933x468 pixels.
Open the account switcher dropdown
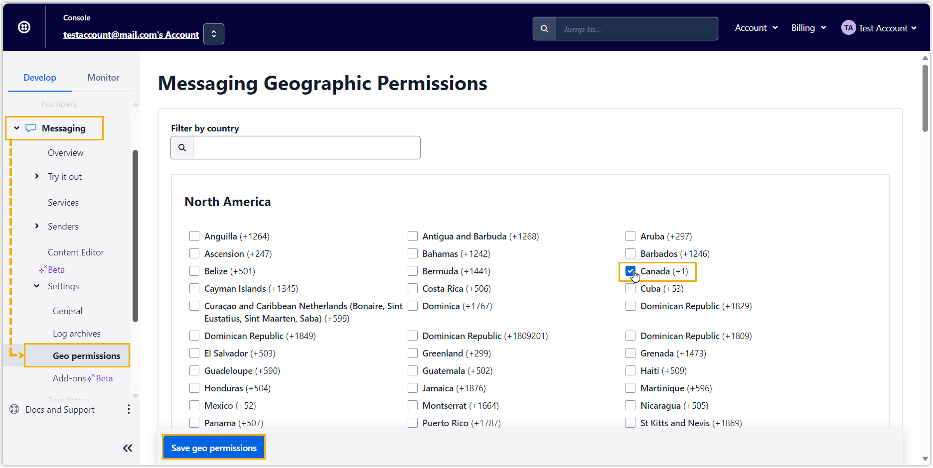[214, 34]
